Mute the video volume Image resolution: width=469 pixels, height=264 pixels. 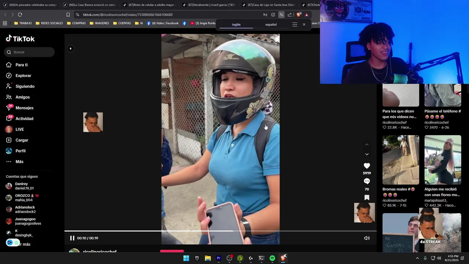(x=367, y=238)
